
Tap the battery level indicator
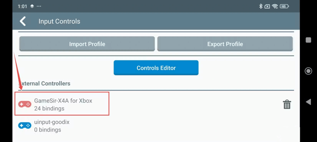284,6
